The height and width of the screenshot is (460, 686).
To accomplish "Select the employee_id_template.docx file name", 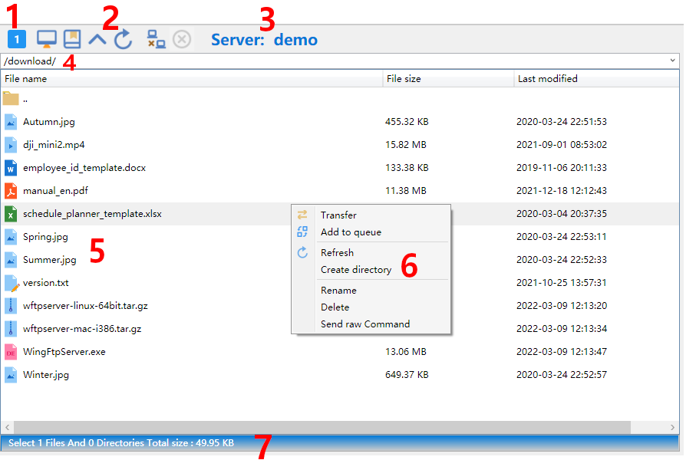I will 84,168.
